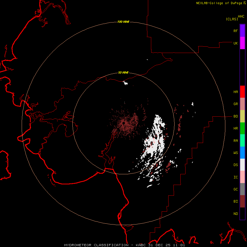Click the DS legend label
This screenshot has height=247, width=247.
click(235, 165)
